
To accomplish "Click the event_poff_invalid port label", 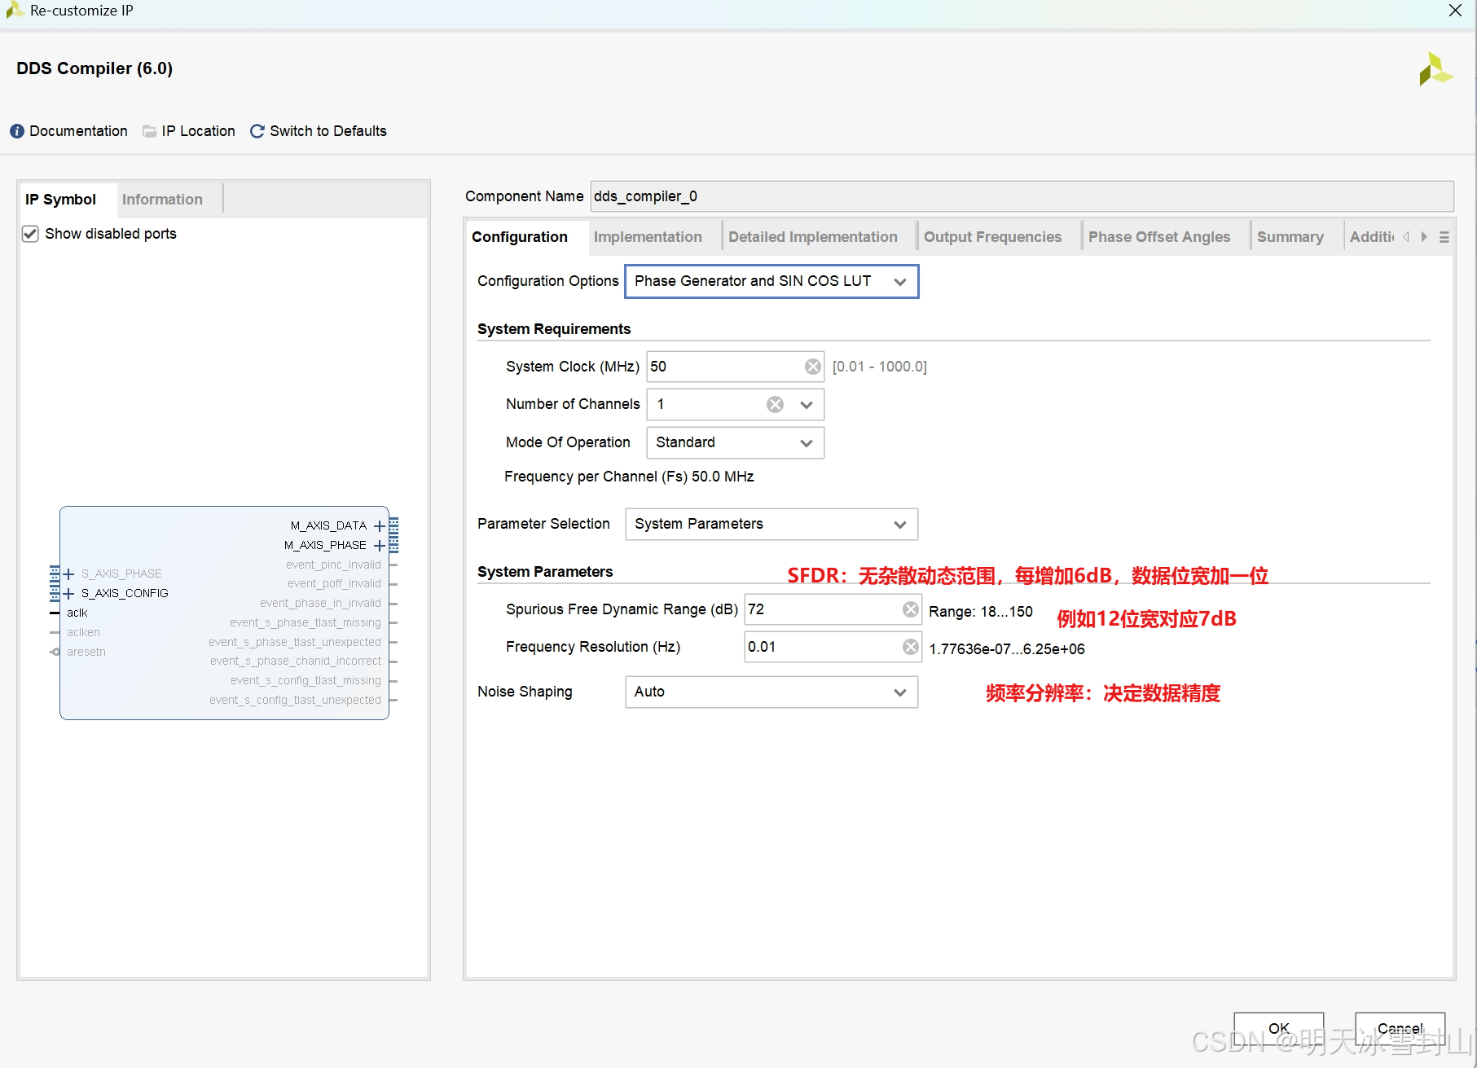I will click(x=334, y=584).
